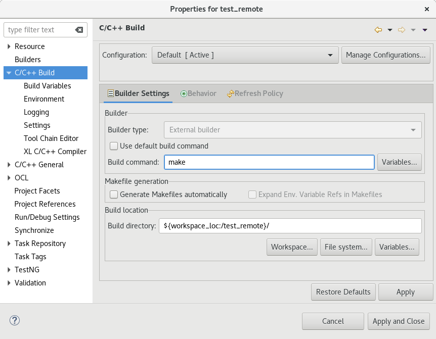Click the forward navigation arrow icon
Screen dimensions: 436x339
tap(402, 30)
